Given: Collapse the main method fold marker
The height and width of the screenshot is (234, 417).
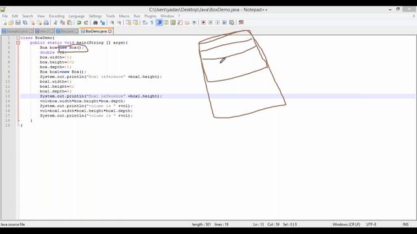Looking at the screenshot, I should [18, 43].
